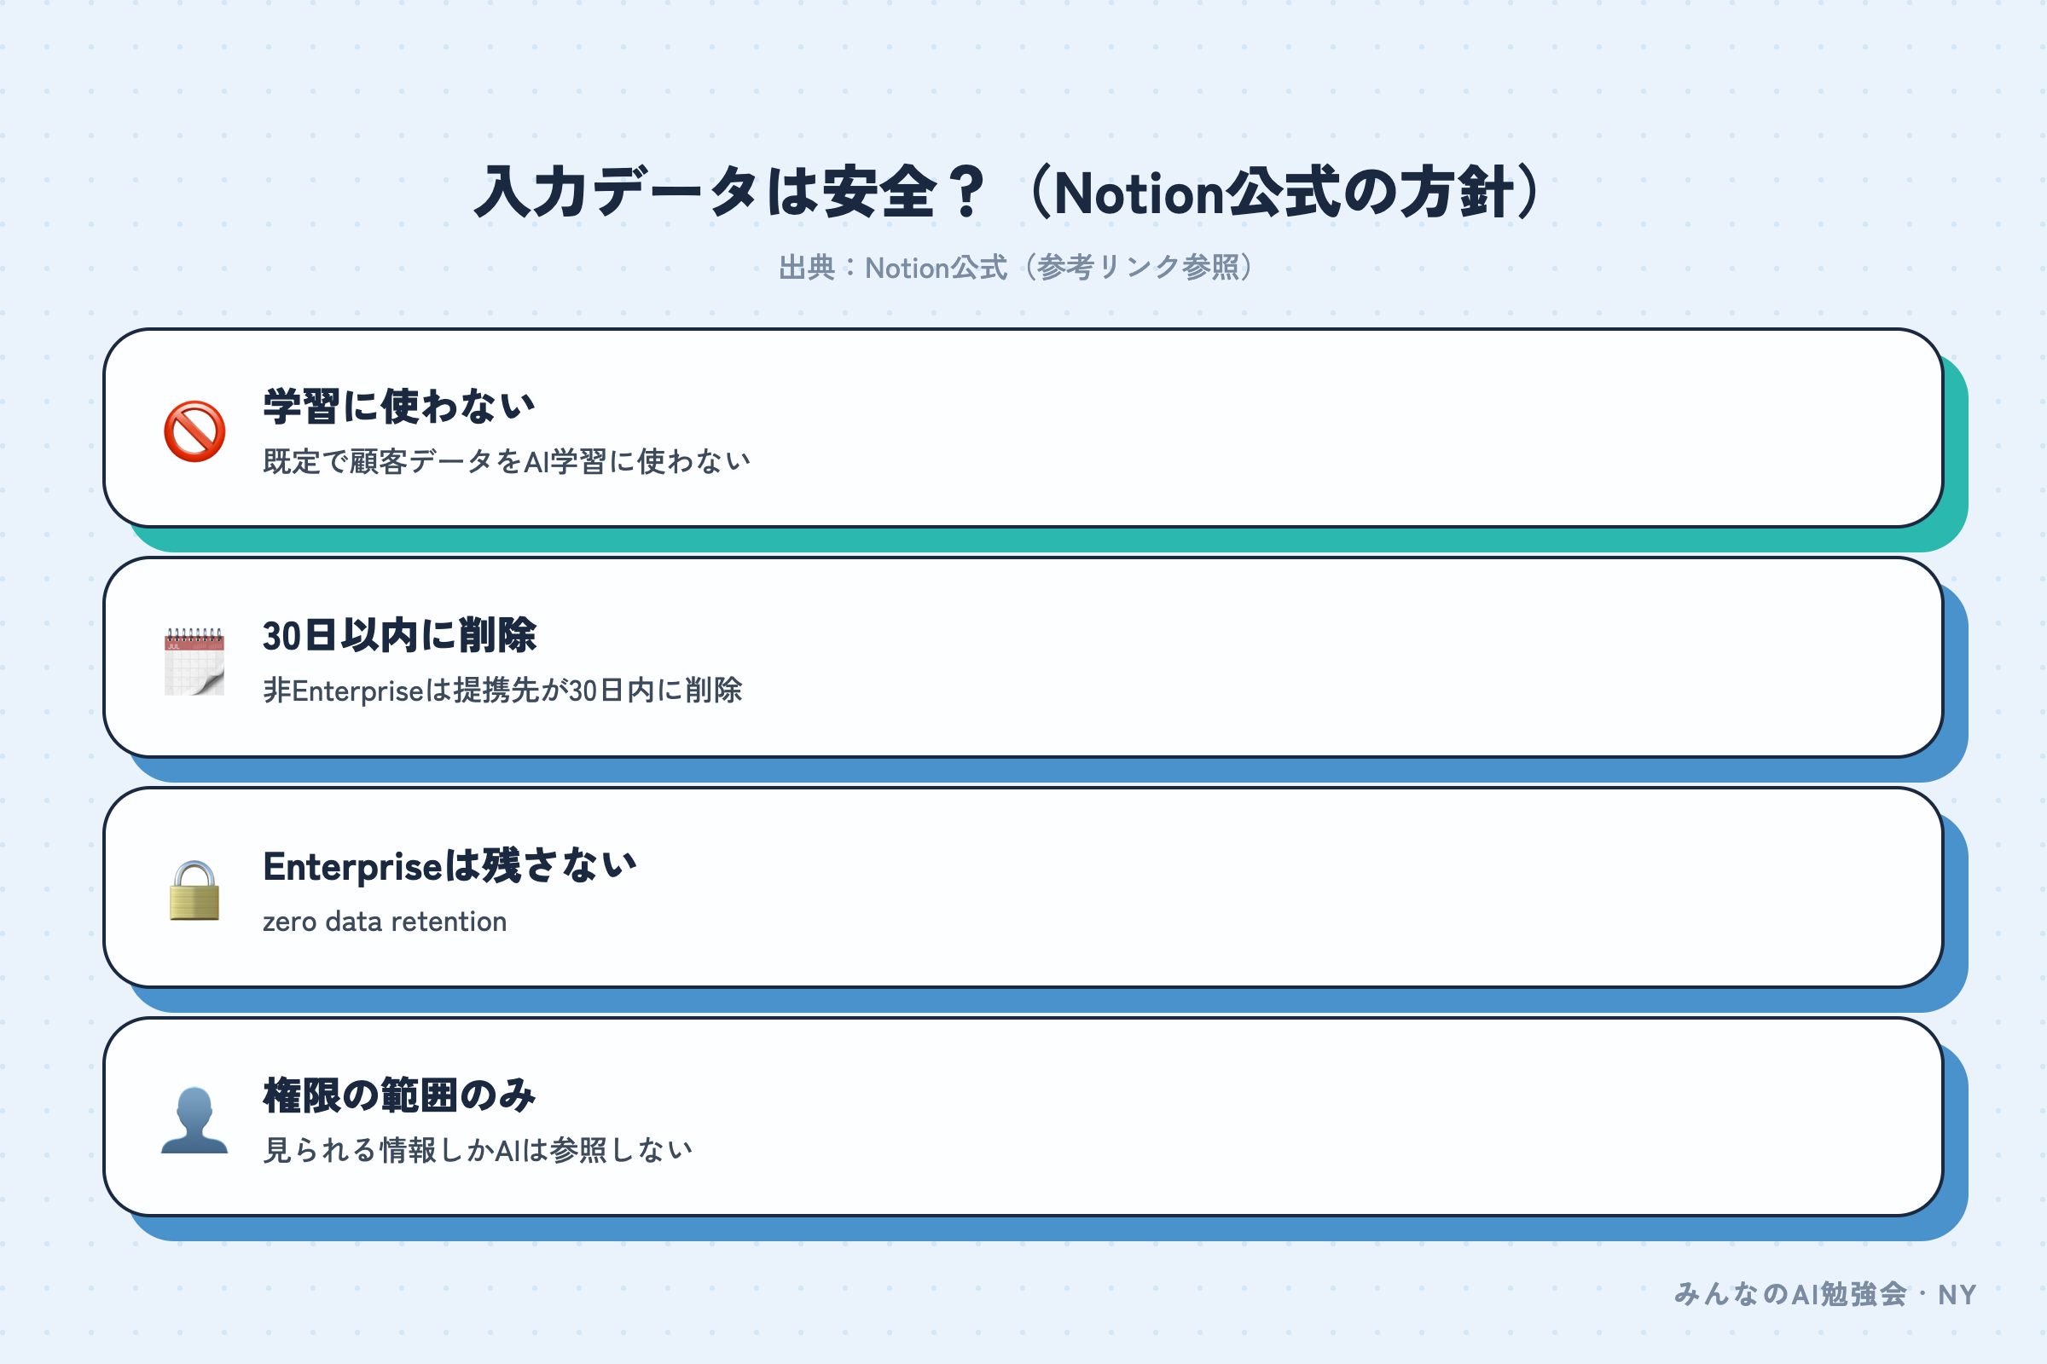The image size is (2047, 1364).
Task: Click the 見られる情報しかAIは参照しない description
Action: [478, 1150]
